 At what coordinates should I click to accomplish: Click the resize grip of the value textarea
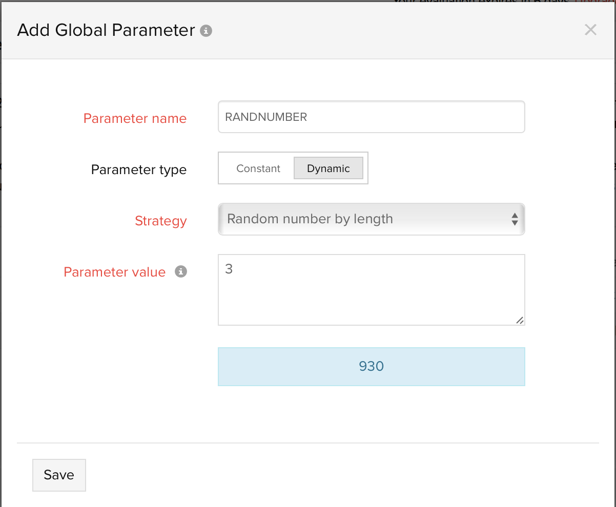520,320
